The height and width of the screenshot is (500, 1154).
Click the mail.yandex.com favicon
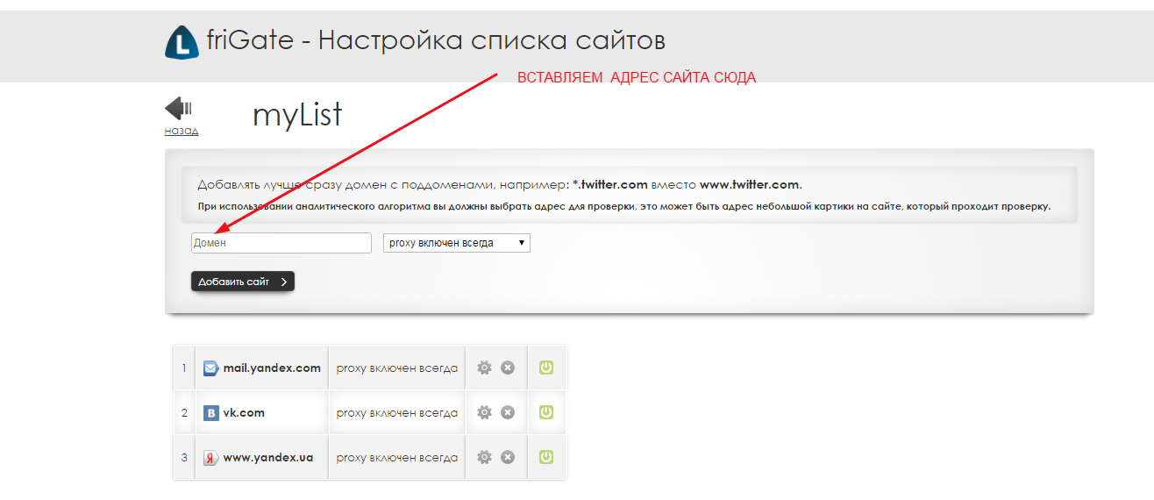coord(210,368)
